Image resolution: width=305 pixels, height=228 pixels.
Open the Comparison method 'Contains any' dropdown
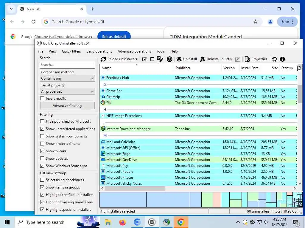coord(68,78)
